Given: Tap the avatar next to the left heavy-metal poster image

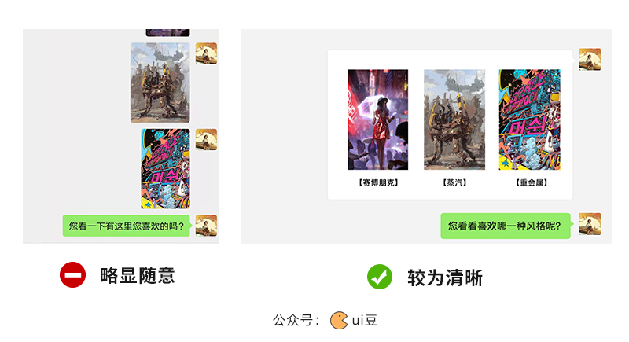Looking at the screenshot, I should coord(206,139).
